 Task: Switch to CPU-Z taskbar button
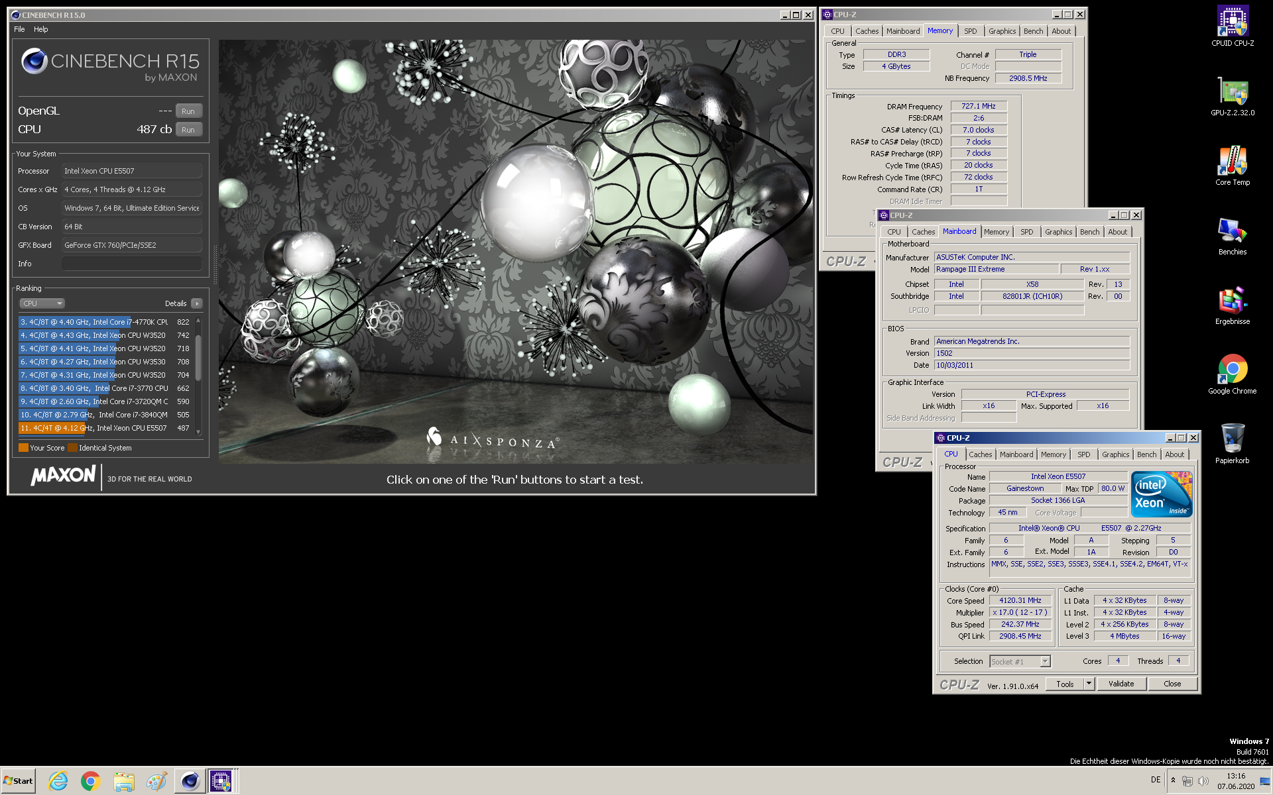(x=221, y=781)
